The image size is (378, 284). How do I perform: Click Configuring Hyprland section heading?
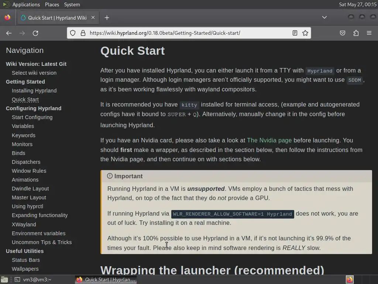(x=34, y=108)
